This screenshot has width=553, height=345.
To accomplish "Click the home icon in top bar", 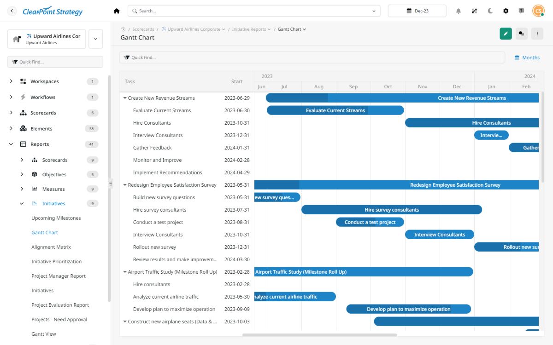I will (x=117, y=11).
